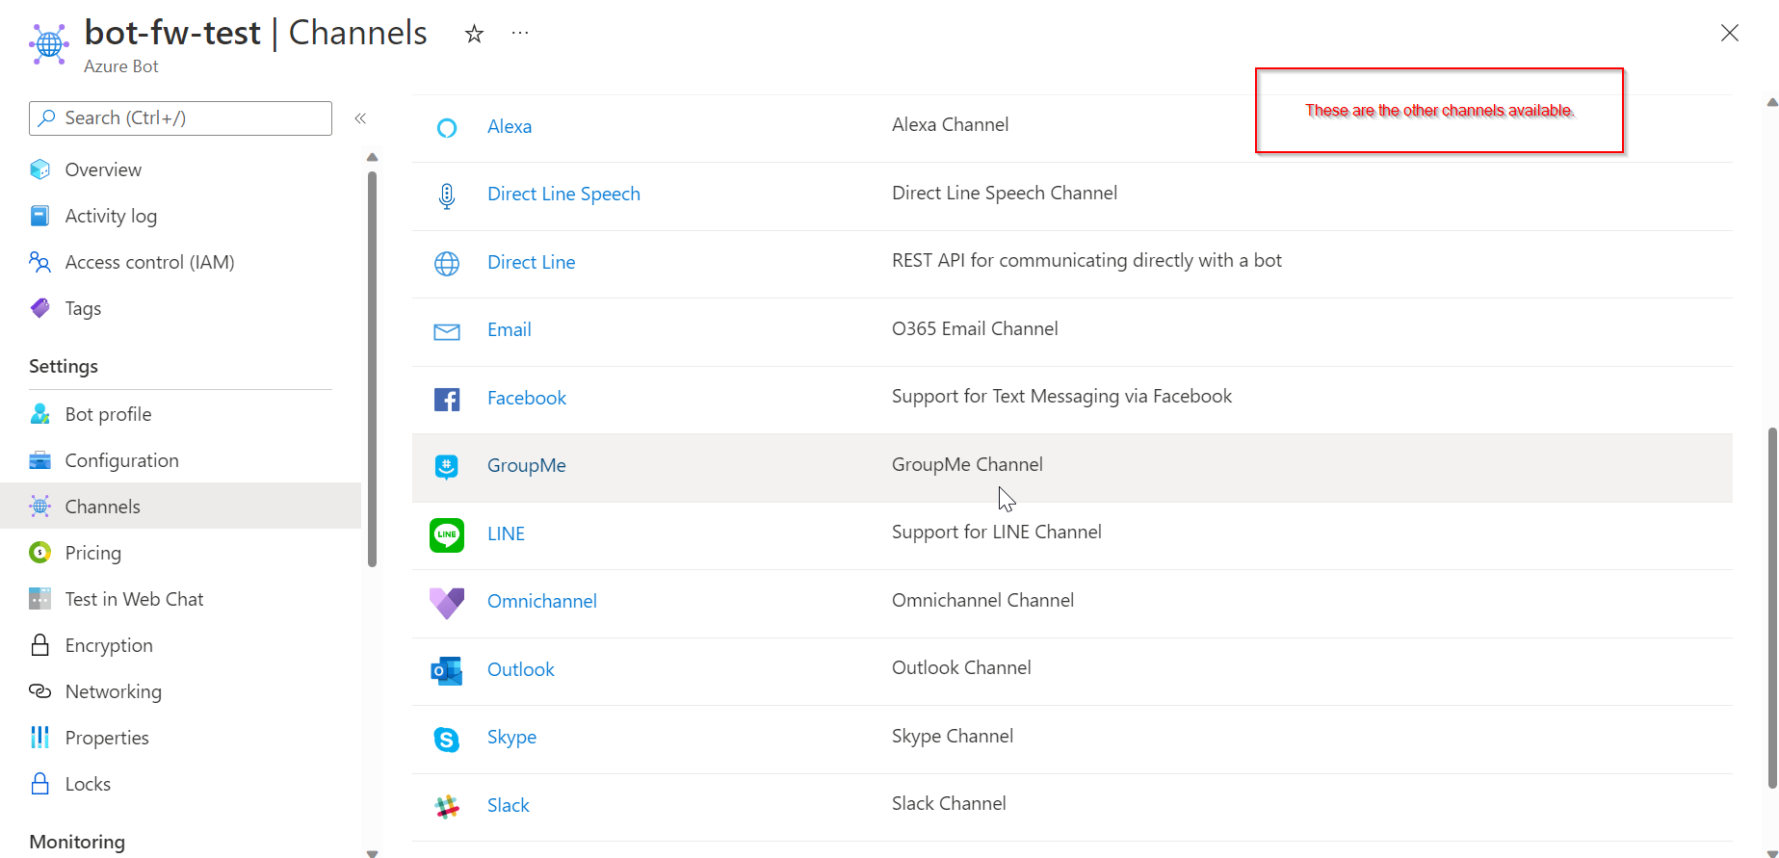Collapse the sidebar with double chevron

360,118
